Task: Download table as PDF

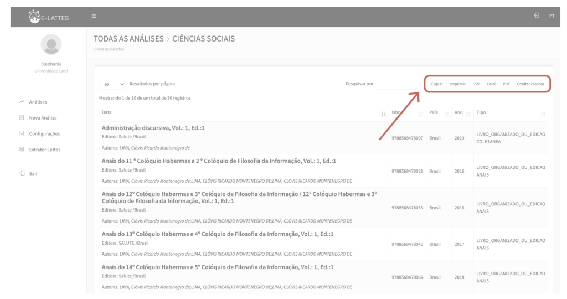Action: (x=506, y=84)
